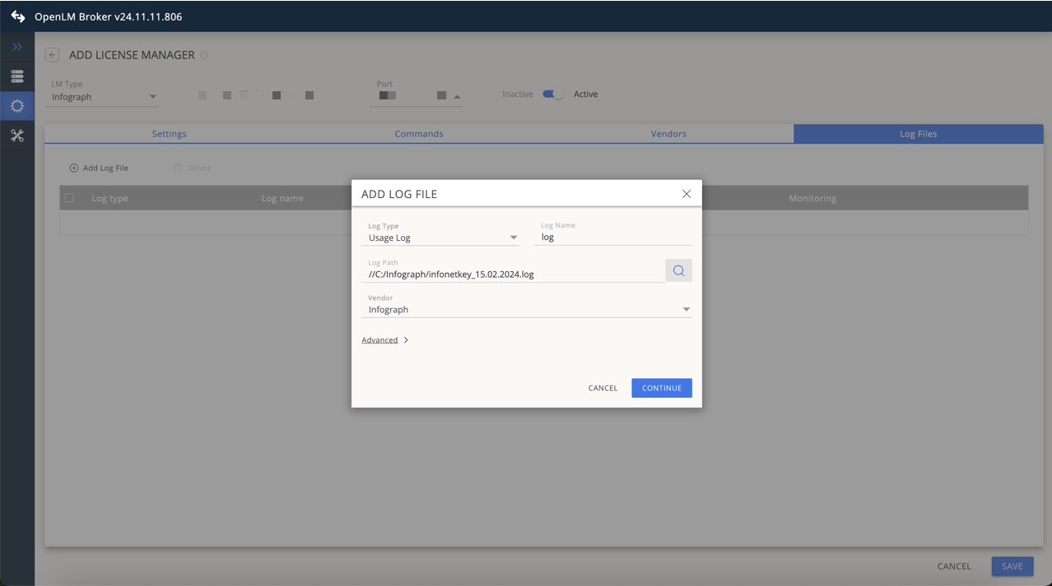The width and height of the screenshot is (1052, 586).
Task: Click the Log Name input field
Action: (x=613, y=238)
